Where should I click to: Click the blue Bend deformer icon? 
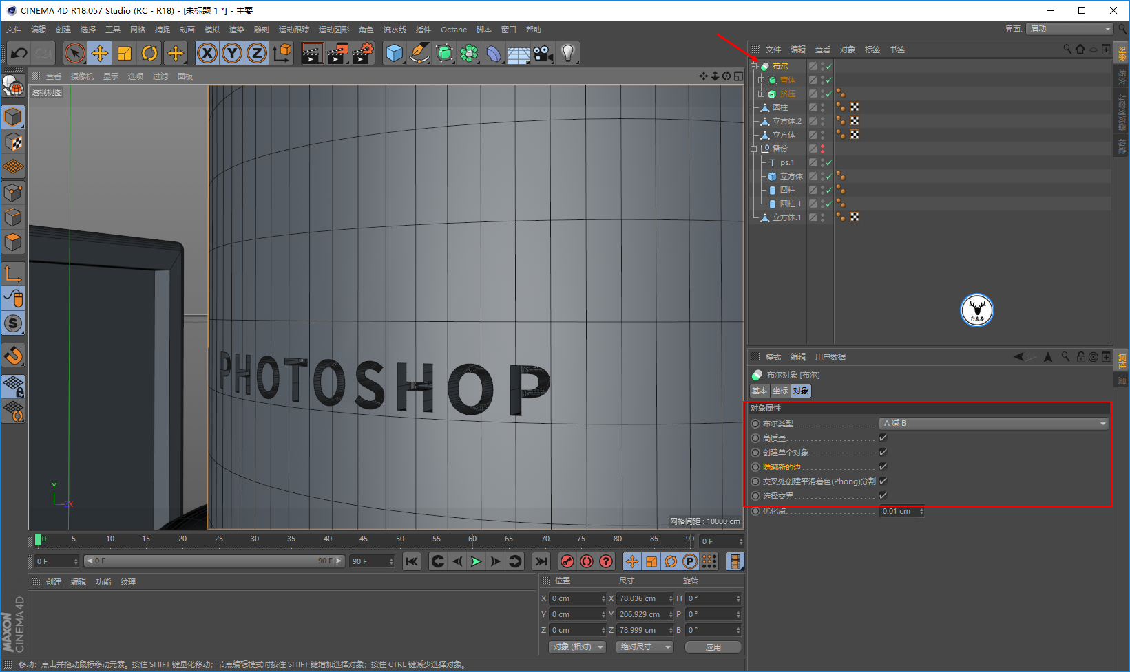pyautogui.click(x=494, y=53)
